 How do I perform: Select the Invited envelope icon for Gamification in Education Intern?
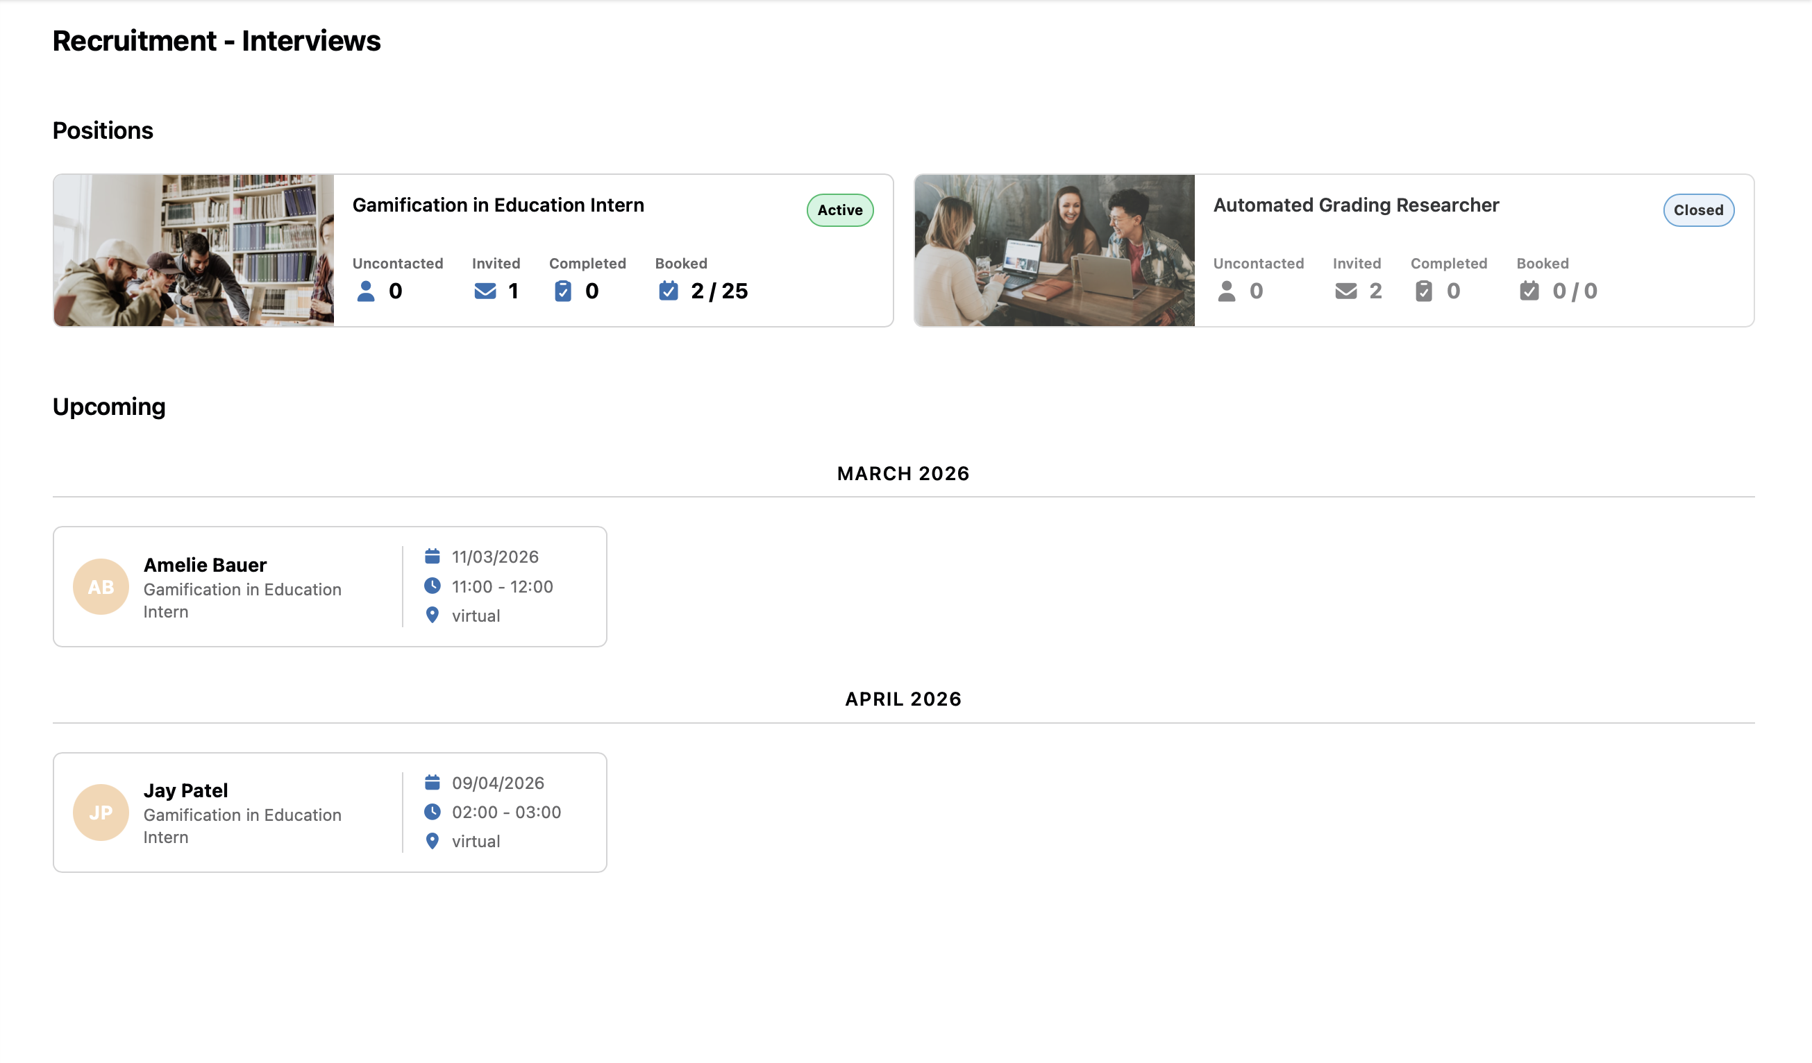pyautogui.click(x=485, y=292)
